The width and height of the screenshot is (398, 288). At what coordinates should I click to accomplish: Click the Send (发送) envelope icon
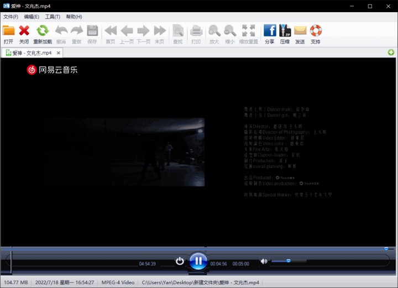click(x=300, y=30)
